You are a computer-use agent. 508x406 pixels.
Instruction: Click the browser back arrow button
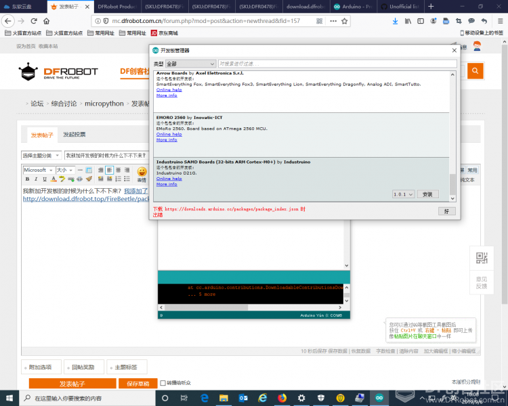point(7,21)
